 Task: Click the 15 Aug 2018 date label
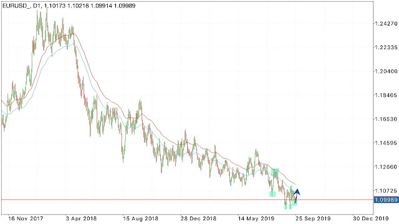[140, 218]
